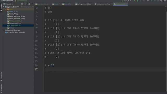Click the Git: label in toolbar
This screenshot has height=94, width=167.
(148, 1)
